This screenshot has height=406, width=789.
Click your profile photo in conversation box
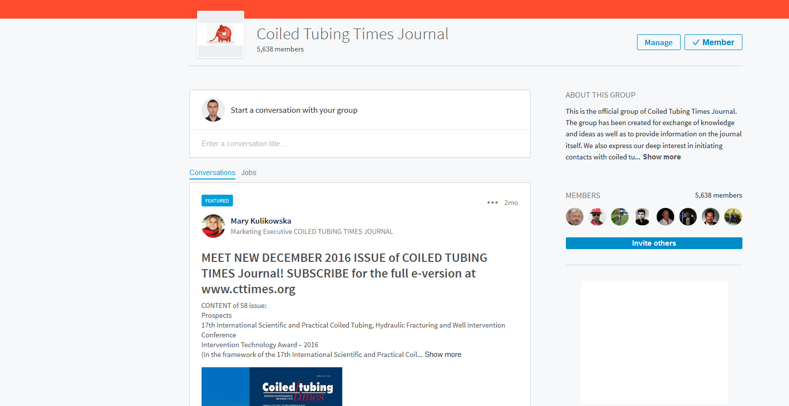pyautogui.click(x=213, y=110)
